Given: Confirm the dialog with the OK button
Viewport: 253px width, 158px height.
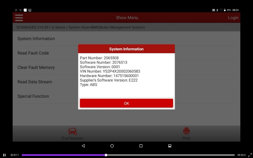Looking at the screenshot, I should pos(126,103).
